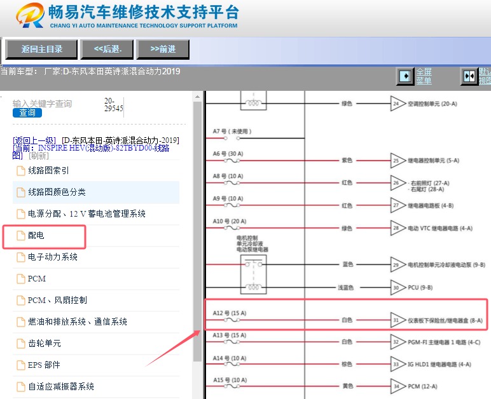This screenshot has height=399, width=491.
Task: Click the page icon beside 自适应减振器系统
Action: point(20,386)
